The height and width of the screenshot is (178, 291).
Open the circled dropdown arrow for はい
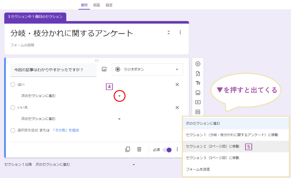tap(119, 96)
